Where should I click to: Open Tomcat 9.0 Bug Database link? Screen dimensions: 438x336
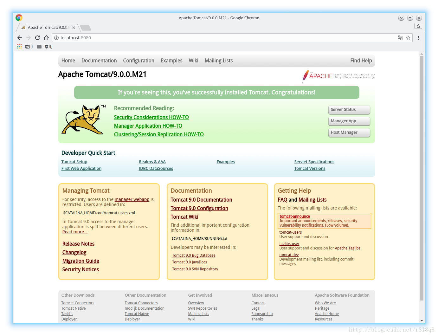pyautogui.click(x=194, y=255)
